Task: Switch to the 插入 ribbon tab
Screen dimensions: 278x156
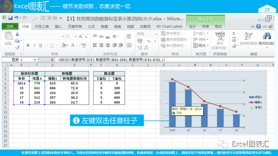Action: tap(58, 26)
